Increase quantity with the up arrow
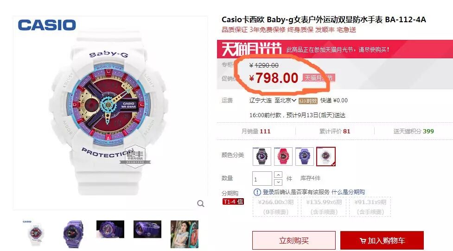Screen dimensions: 453x251 (x=278, y=175)
